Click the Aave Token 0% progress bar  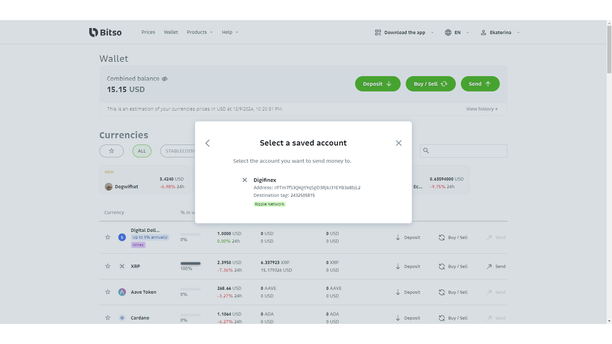[191, 289]
